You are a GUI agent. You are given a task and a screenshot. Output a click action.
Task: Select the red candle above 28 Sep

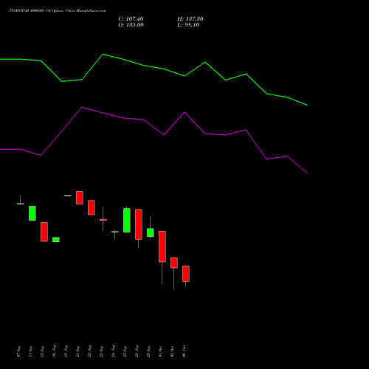139,224
